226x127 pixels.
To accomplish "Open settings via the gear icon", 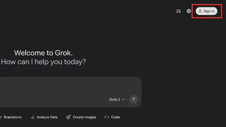I will (x=189, y=11).
